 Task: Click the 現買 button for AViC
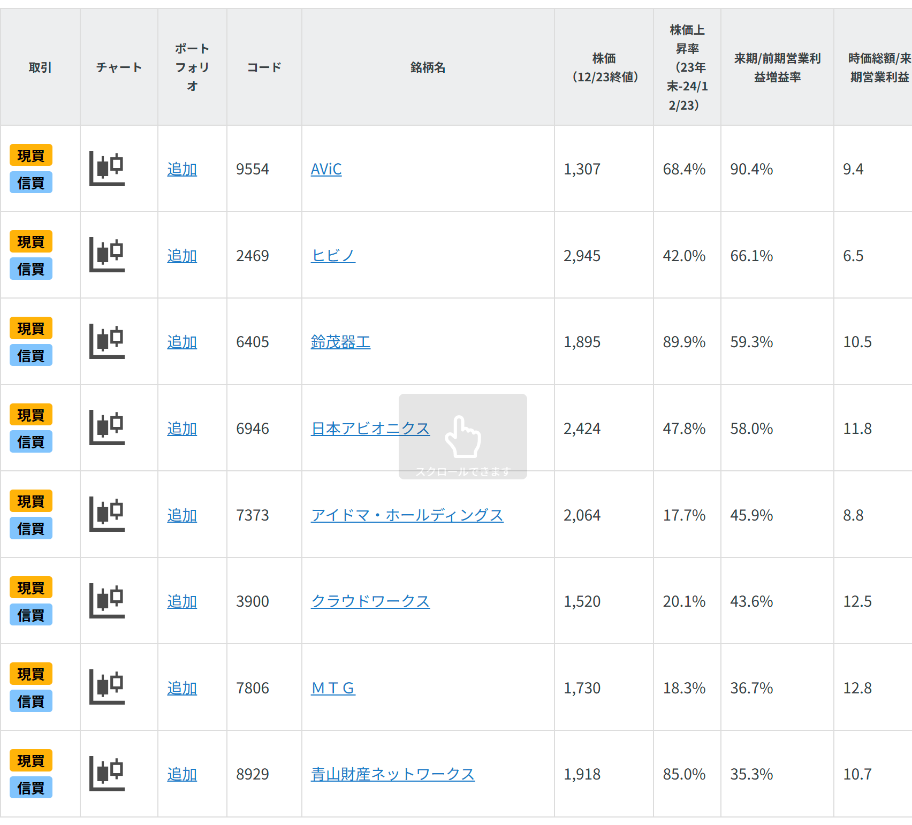pos(31,155)
